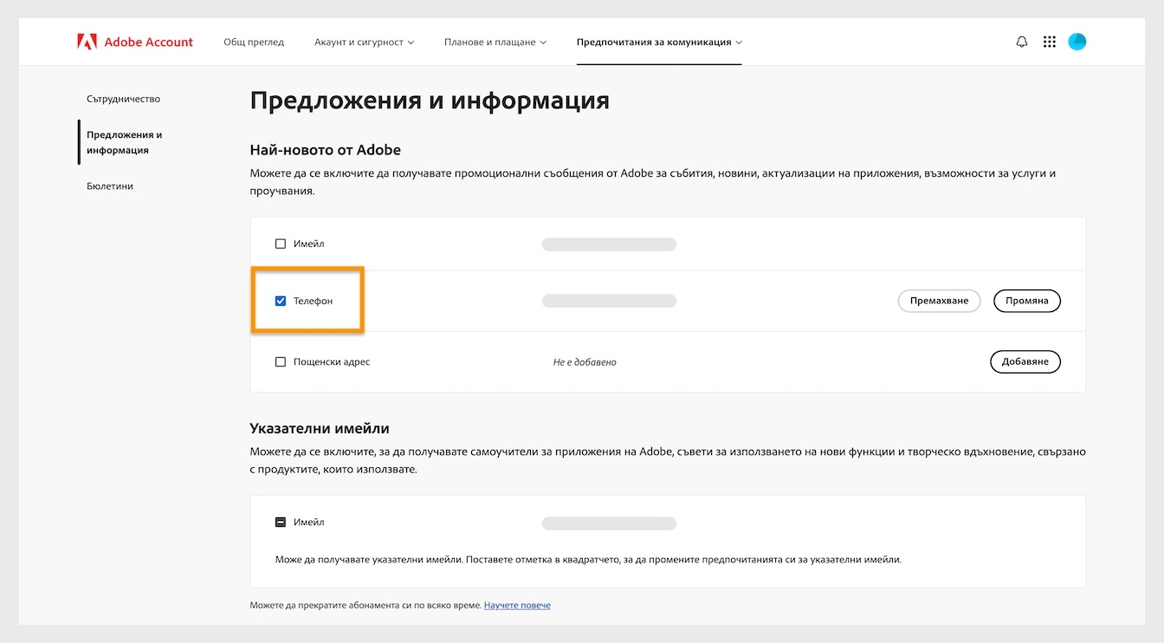Click the email icon in Указателни имейли section
This screenshot has height=643, width=1164.
click(x=281, y=522)
